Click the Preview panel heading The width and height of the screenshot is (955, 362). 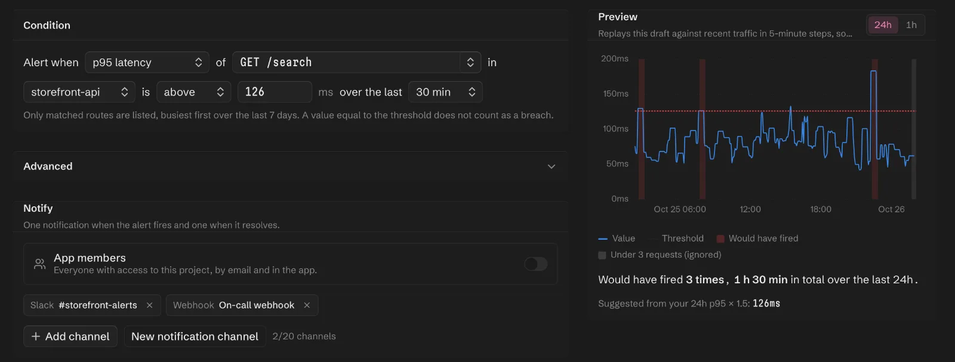618,17
